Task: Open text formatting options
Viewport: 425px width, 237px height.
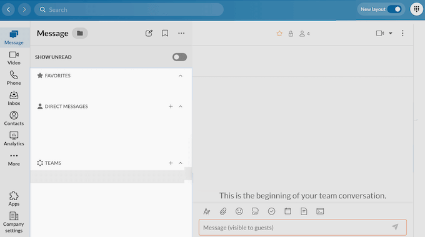Action: click(206, 211)
